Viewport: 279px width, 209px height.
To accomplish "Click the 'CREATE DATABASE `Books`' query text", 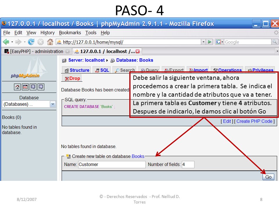I will (x=88, y=107).
